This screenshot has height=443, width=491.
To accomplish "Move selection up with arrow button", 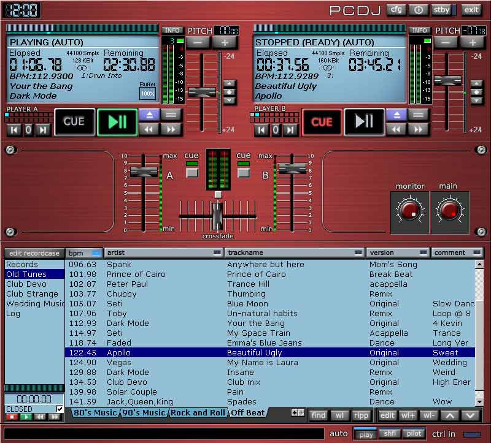I will (x=450, y=415).
